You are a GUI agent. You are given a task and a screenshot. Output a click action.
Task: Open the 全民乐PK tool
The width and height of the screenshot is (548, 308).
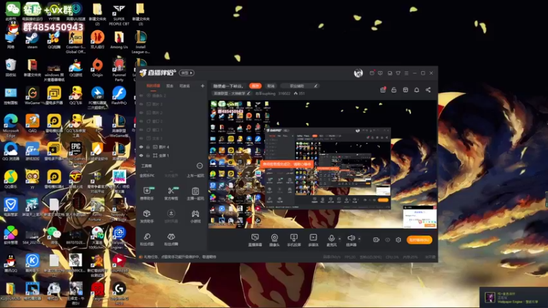coord(147,176)
